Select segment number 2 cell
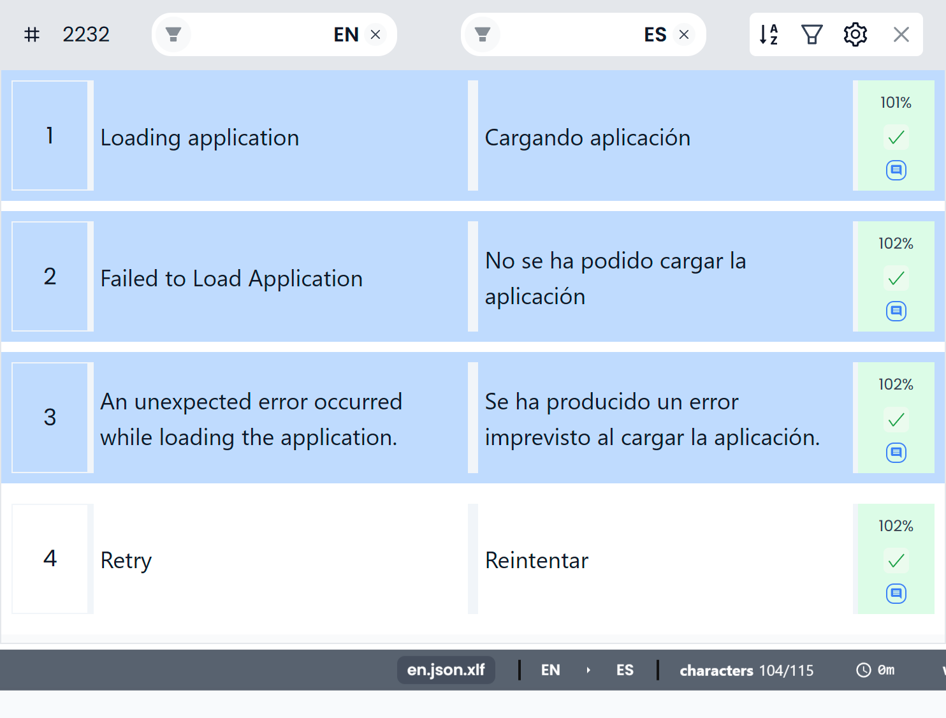This screenshot has width=946, height=718. pos(50,276)
